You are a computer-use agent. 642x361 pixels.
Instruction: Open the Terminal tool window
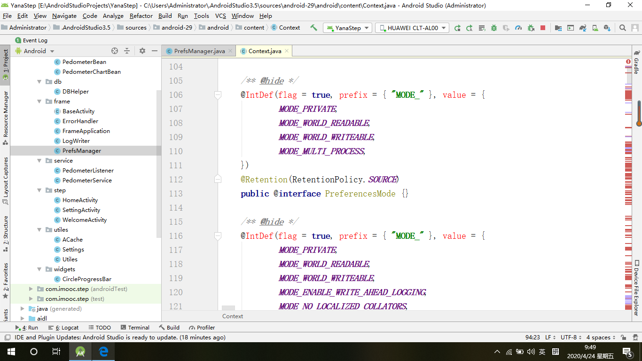[135, 328]
